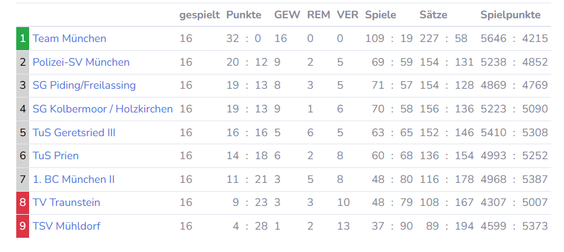Click the green rank 1 badge
This screenshot has width=564, height=252.
pos(22,39)
